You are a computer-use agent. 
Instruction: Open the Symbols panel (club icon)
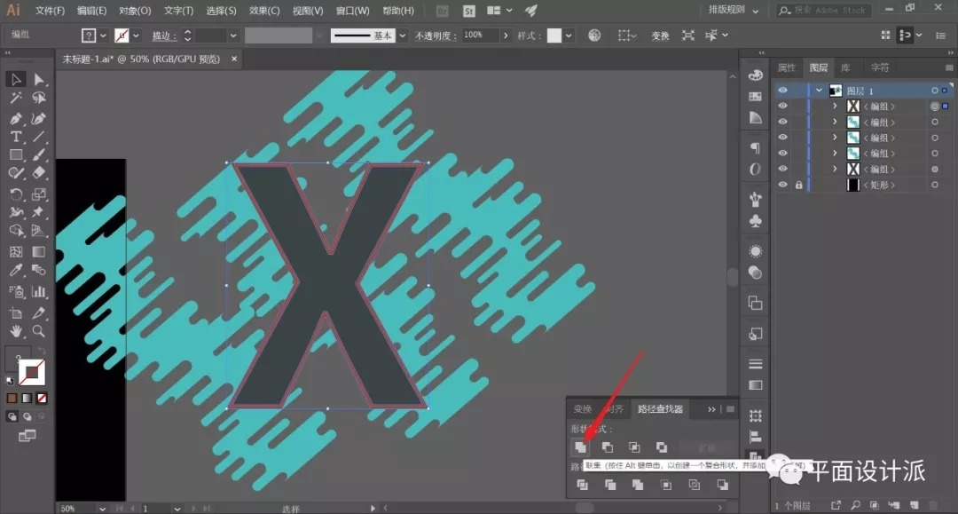755,221
